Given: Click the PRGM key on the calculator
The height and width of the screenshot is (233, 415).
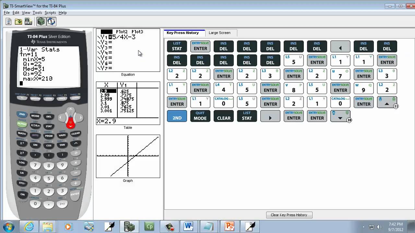Looking at the screenshot, I should (x=49, y=136).
